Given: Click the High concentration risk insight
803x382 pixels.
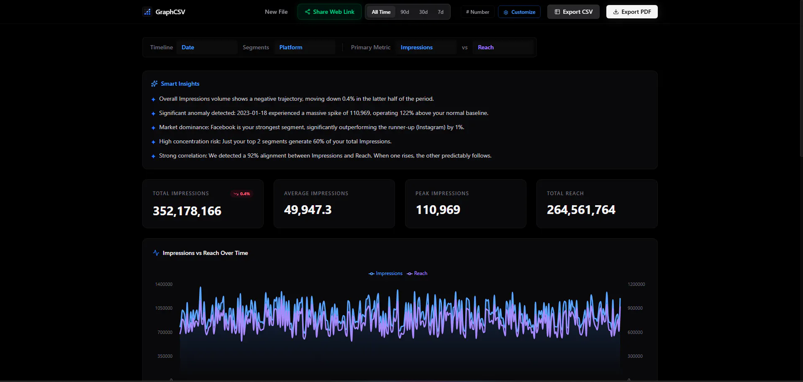Looking at the screenshot, I should coord(275,142).
